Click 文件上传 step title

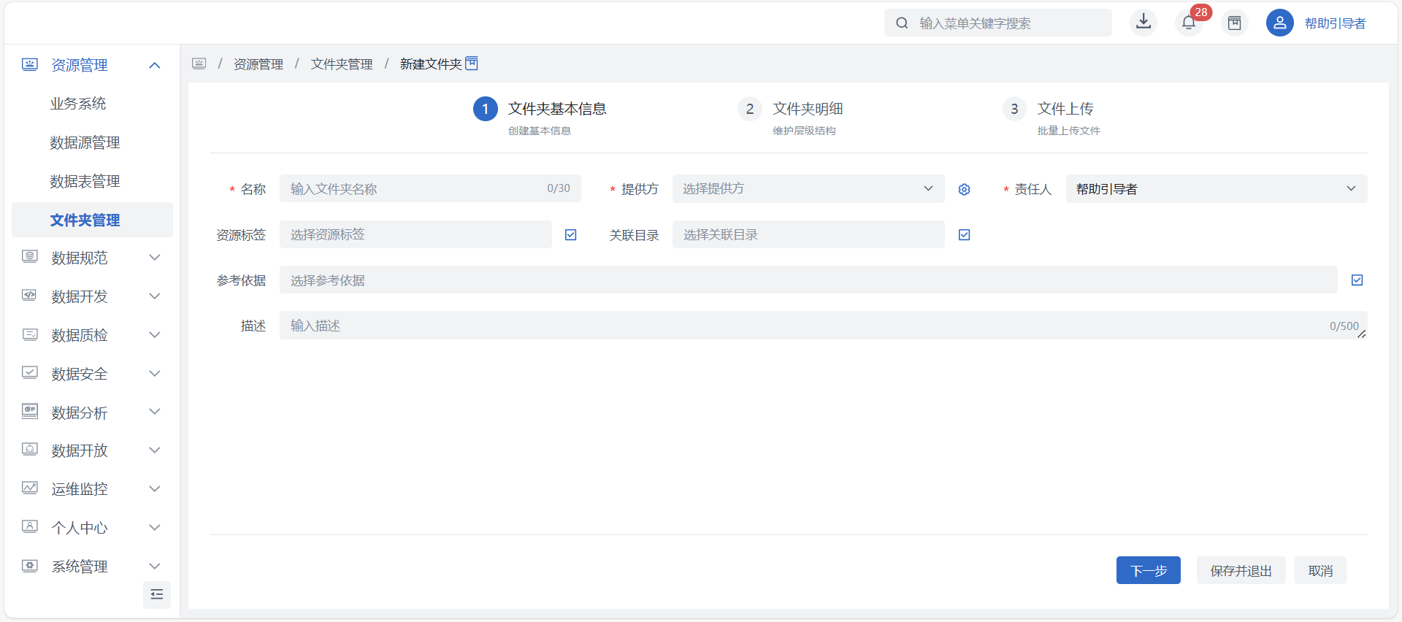[1065, 108]
